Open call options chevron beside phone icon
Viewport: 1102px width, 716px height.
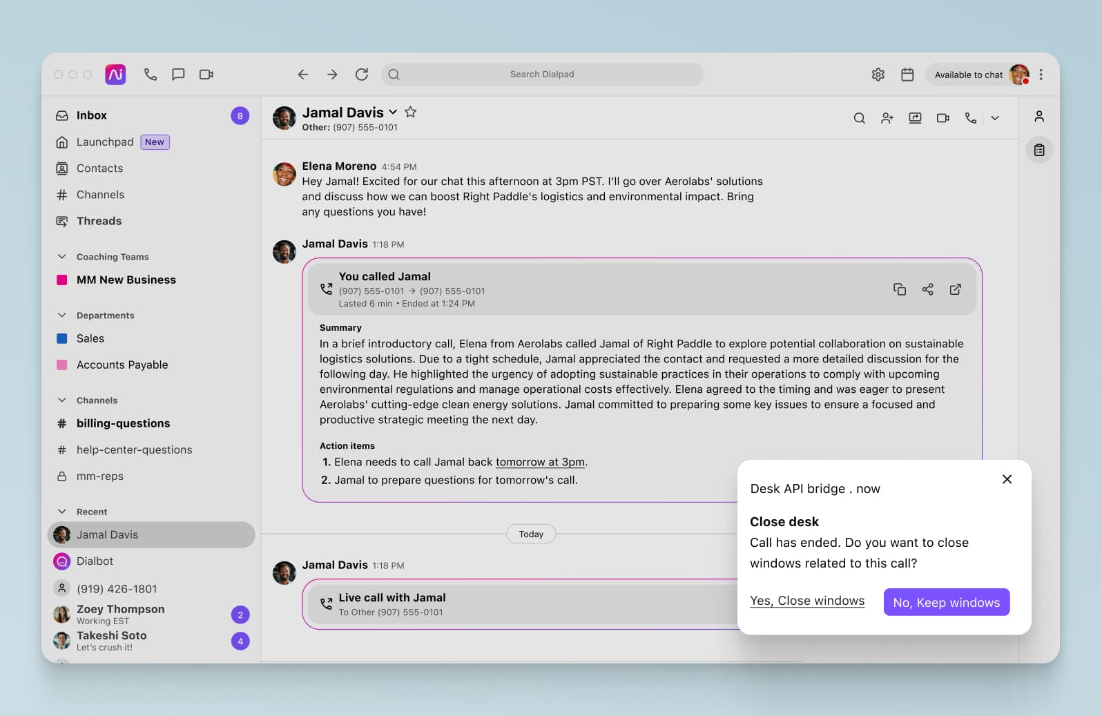click(995, 118)
